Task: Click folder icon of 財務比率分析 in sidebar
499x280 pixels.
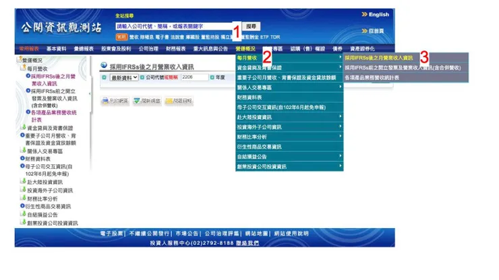Action: pos(23,198)
